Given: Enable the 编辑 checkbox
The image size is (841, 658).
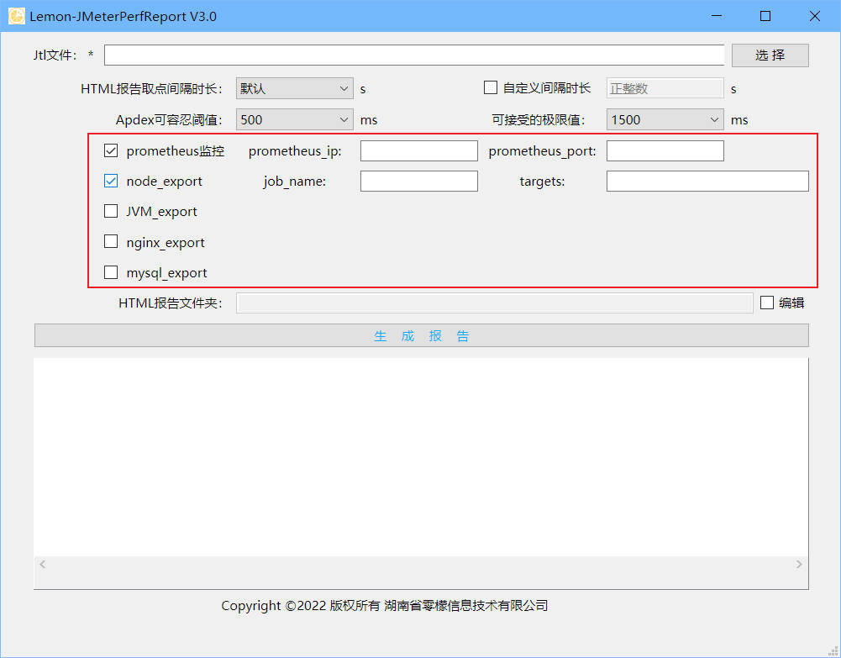Looking at the screenshot, I should 767,303.
